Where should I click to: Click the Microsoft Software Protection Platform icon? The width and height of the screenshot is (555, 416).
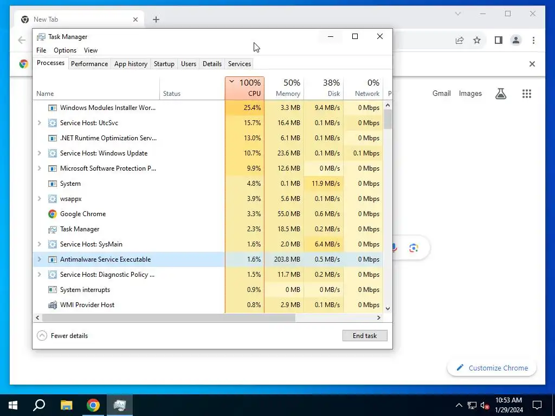(x=53, y=168)
